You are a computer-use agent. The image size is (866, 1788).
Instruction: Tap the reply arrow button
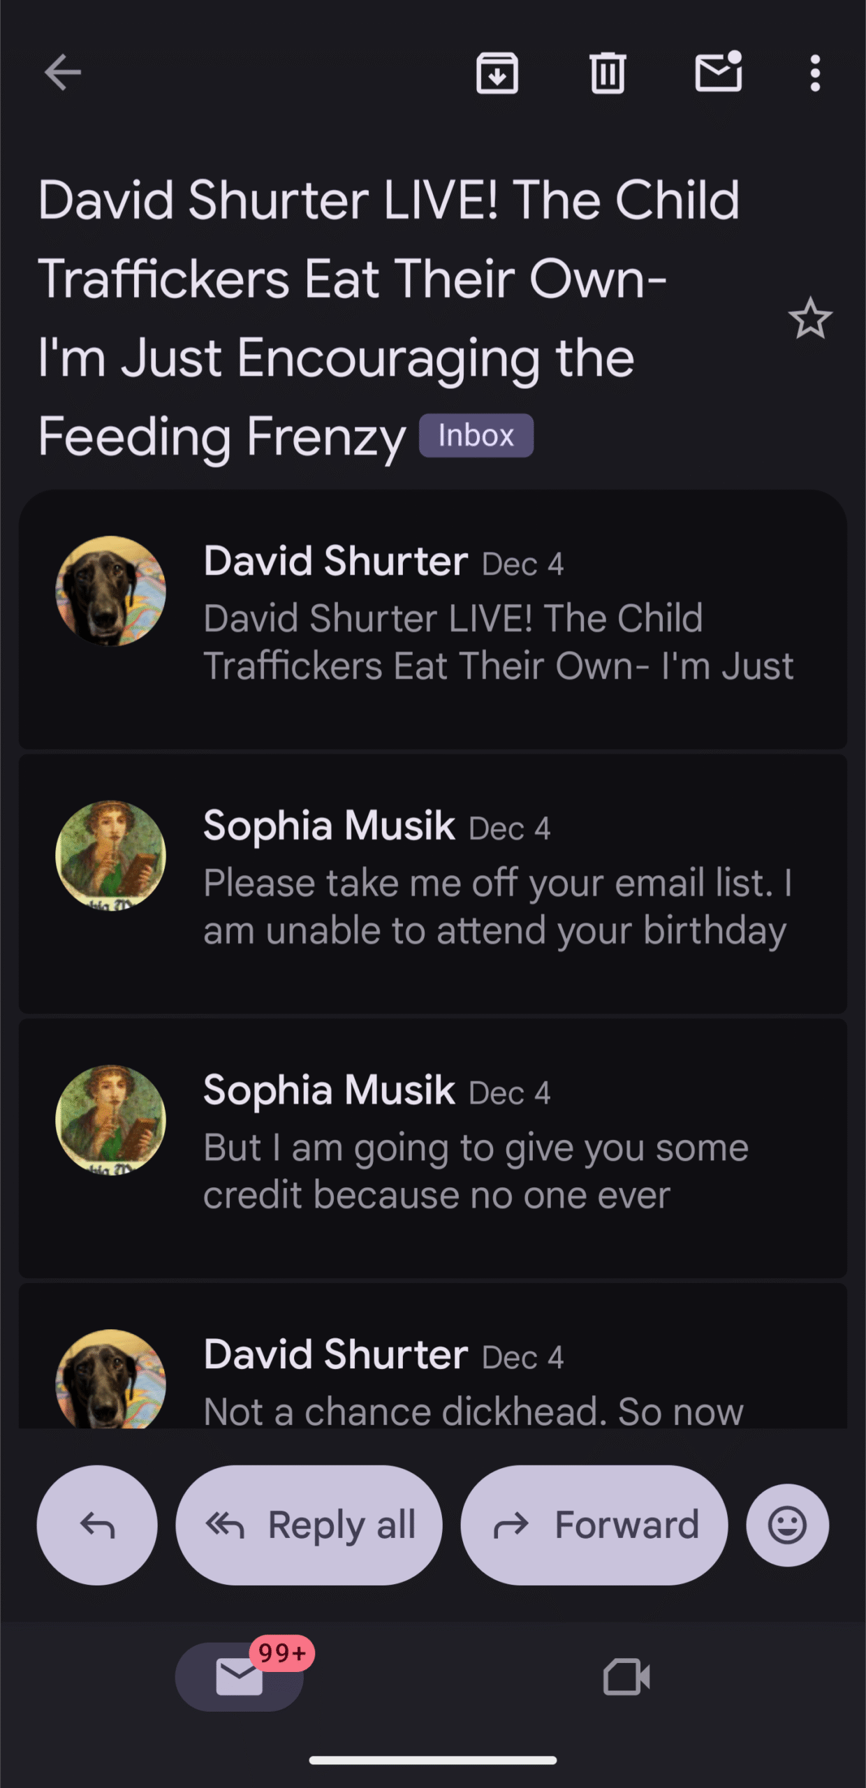97,1525
